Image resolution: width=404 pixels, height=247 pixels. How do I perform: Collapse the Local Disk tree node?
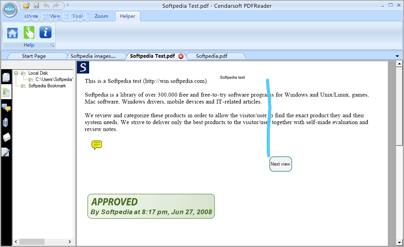point(16,73)
